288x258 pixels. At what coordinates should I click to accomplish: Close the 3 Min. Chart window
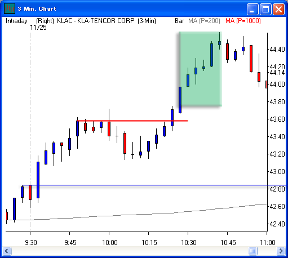click(x=278, y=9)
